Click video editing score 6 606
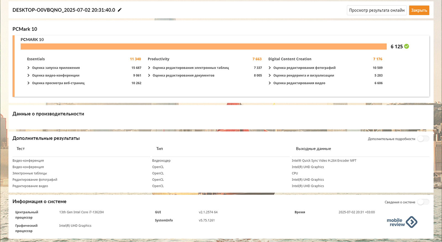442x242 pixels. coord(378,83)
